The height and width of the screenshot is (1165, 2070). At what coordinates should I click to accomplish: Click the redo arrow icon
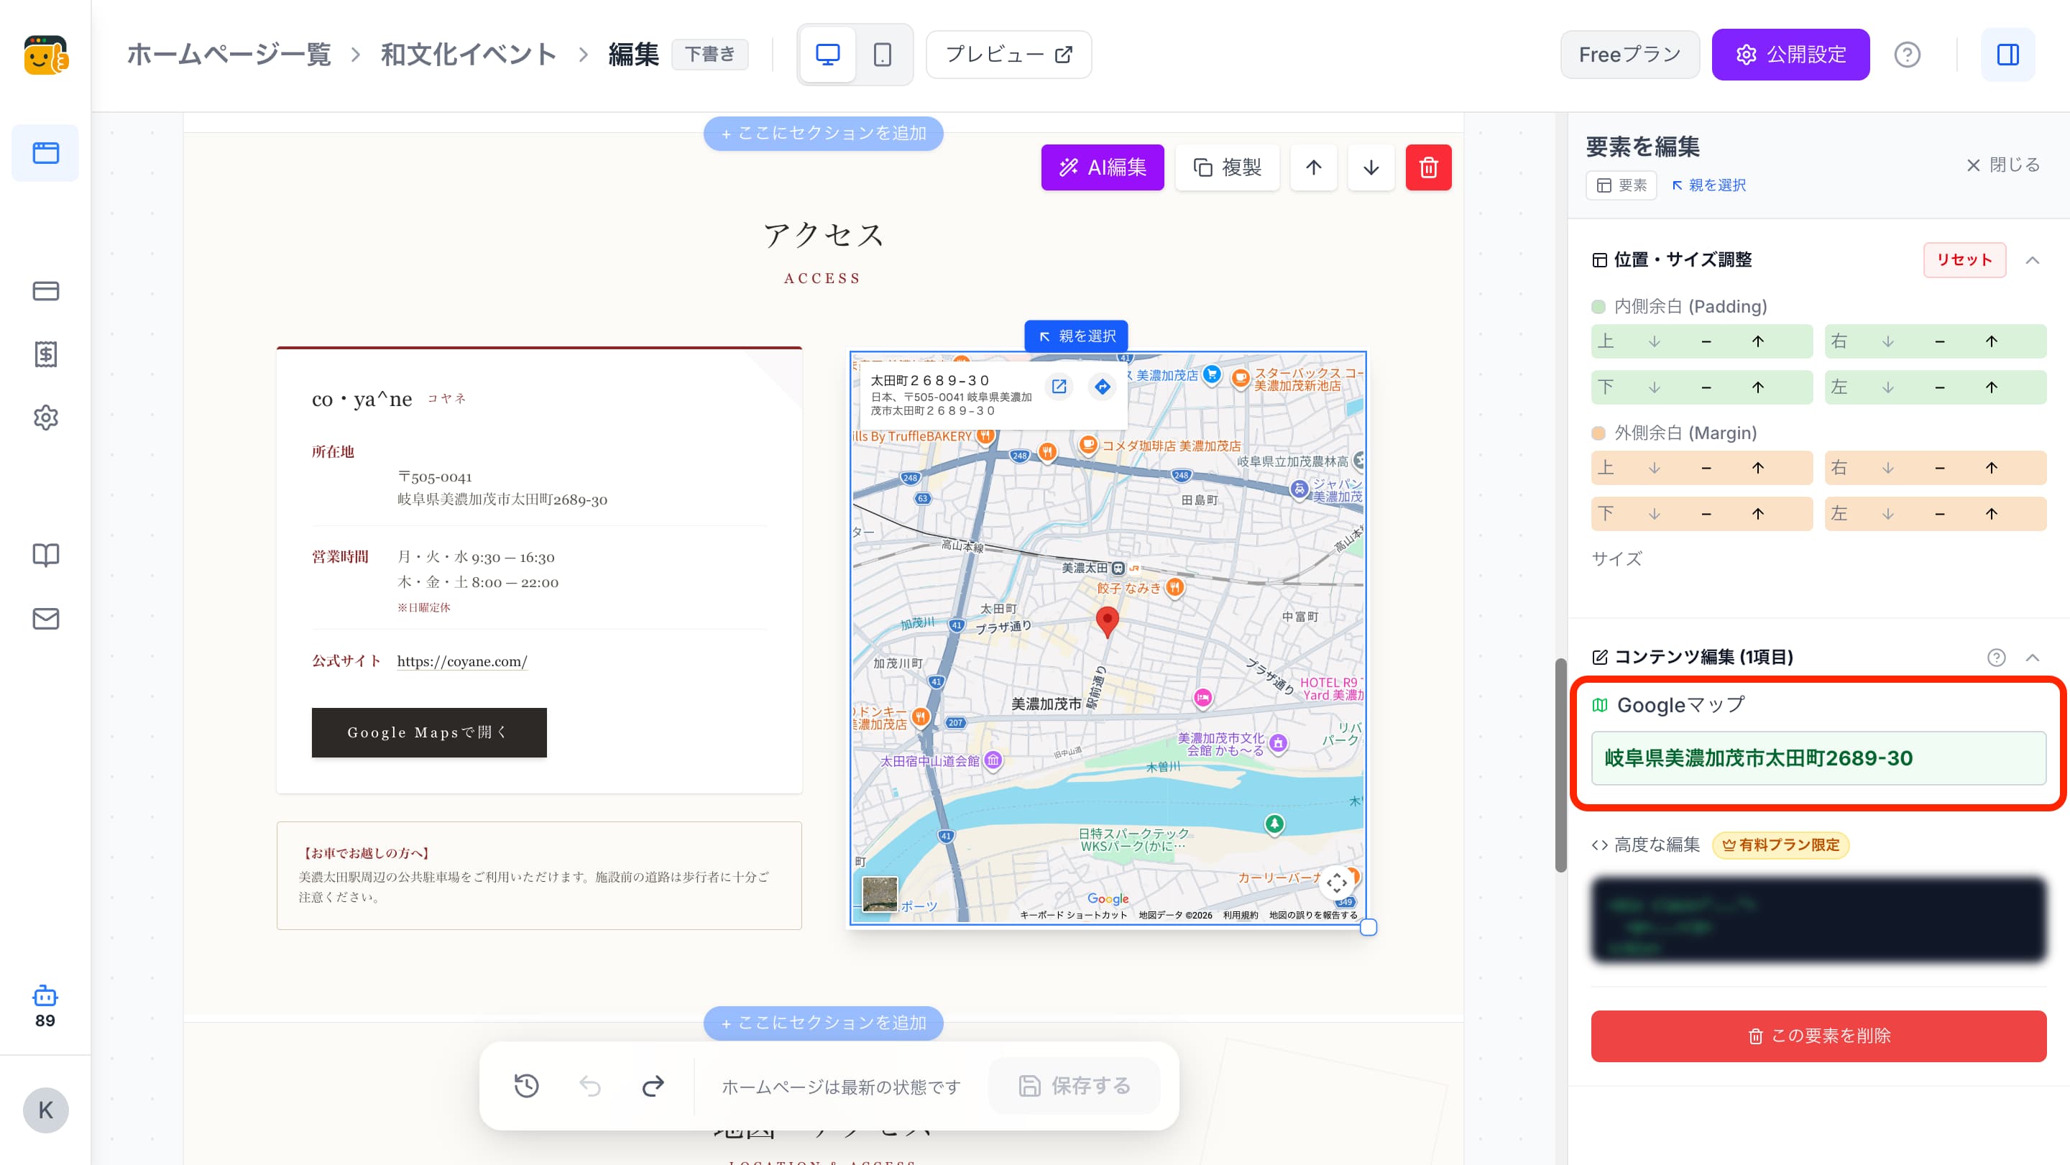(x=653, y=1085)
